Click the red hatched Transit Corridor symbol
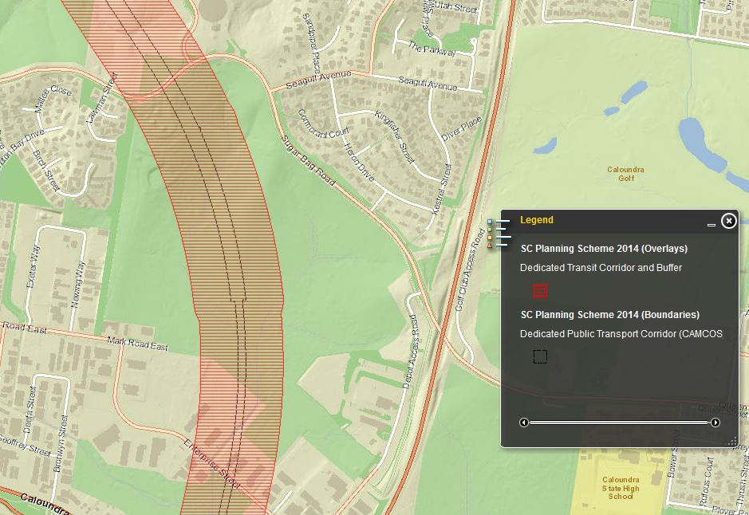This screenshot has height=515, width=749. click(540, 291)
